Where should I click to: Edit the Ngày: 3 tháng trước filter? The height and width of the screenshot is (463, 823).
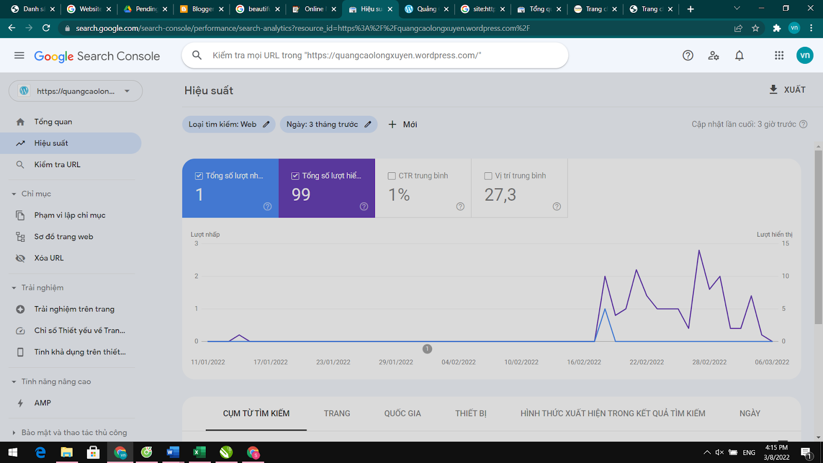329,124
